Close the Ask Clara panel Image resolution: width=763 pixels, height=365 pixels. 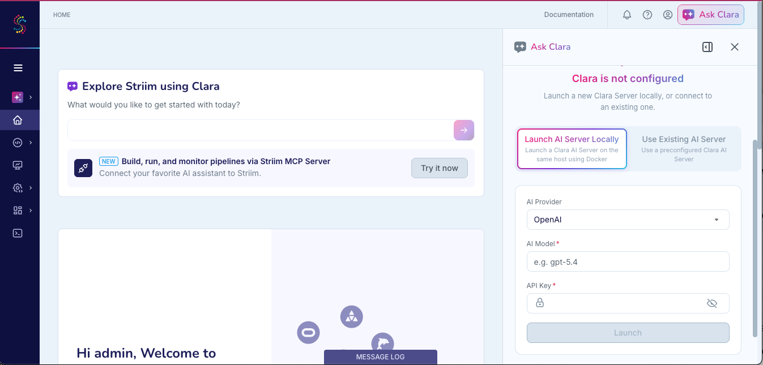pyautogui.click(x=735, y=47)
